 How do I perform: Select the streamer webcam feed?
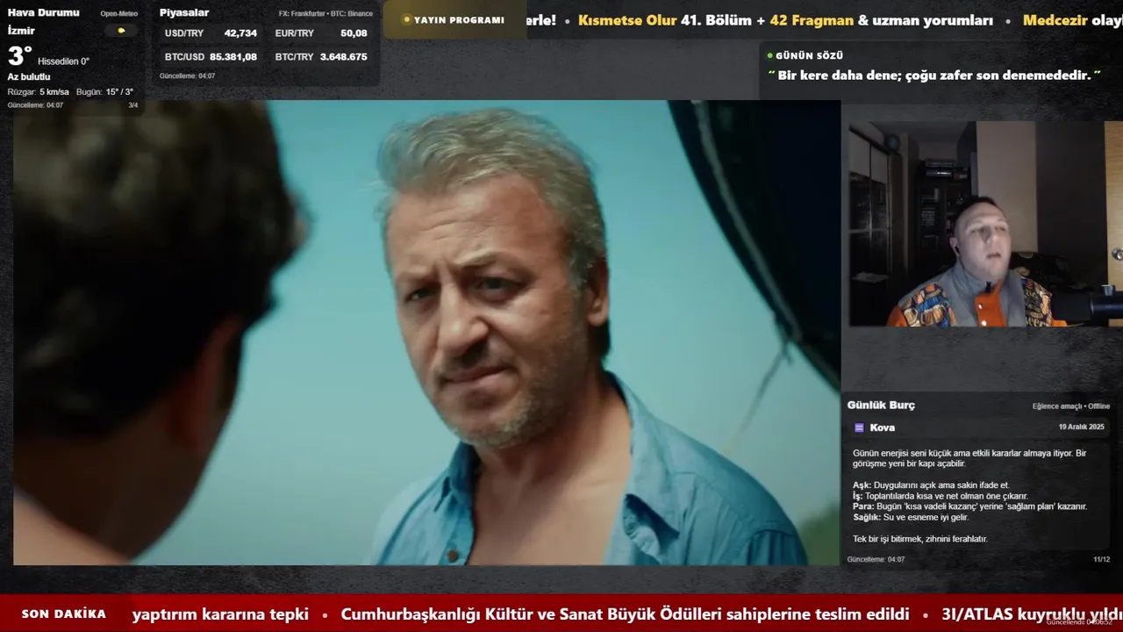(985, 224)
